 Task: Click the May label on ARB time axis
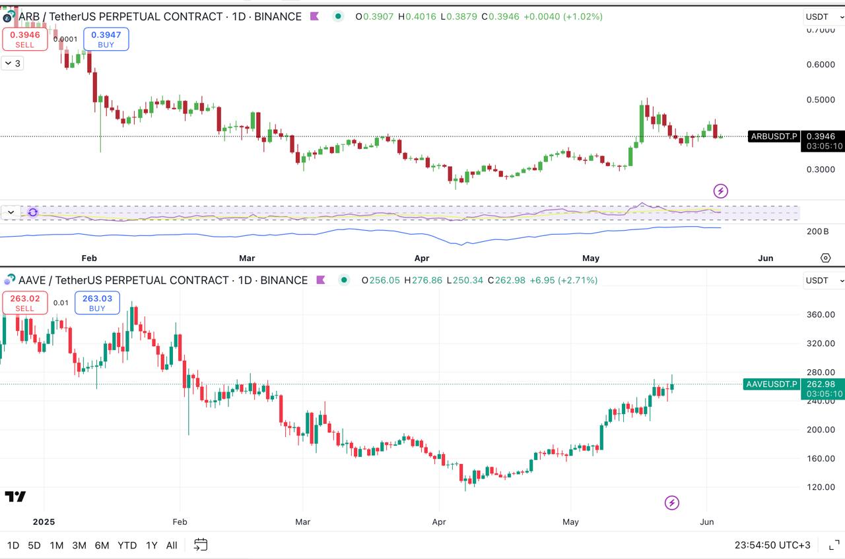tap(591, 258)
